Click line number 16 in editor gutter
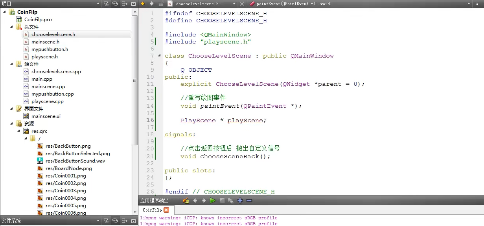This screenshot has width=484, height=226. point(150,120)
